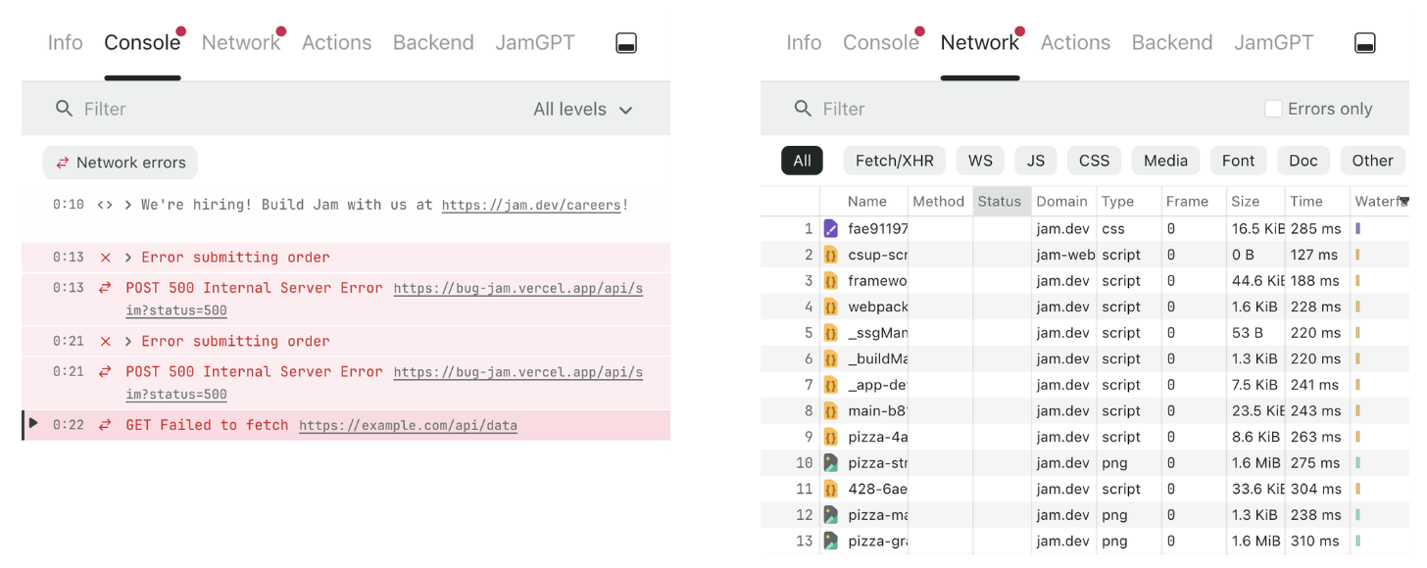
Task: Expand the GET Failed to fetch entry
Action: 33,424
